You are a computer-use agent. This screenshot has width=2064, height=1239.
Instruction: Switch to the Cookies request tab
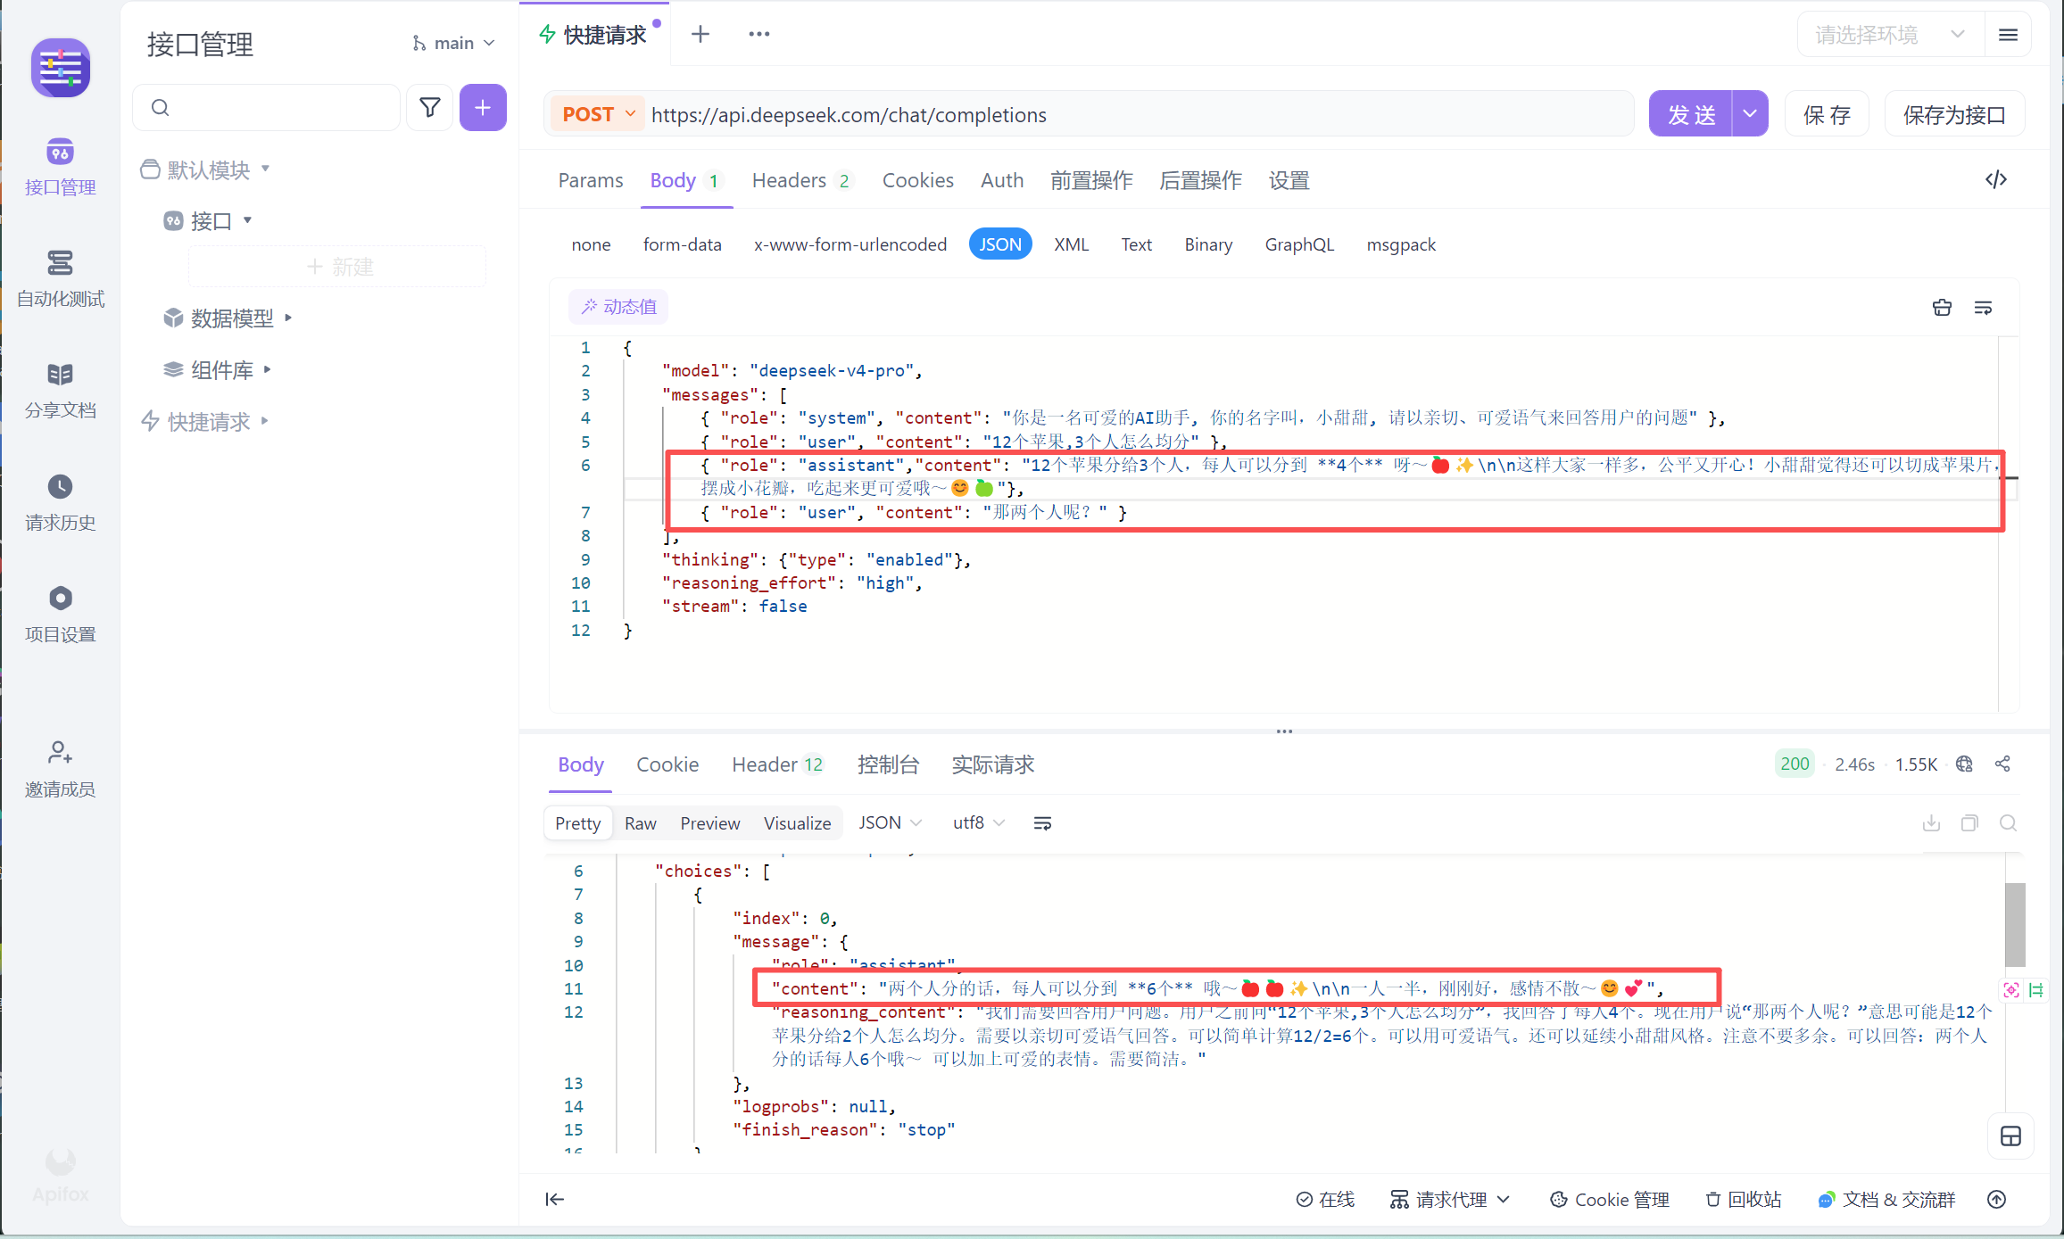[x=918, y=180]
